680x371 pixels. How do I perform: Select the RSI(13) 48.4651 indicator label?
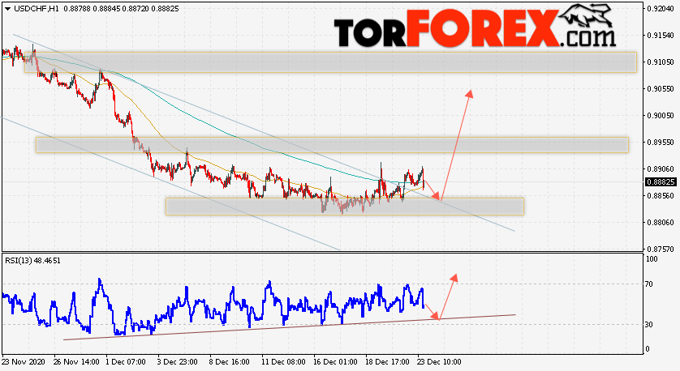pyautogui.click(x=33, y=261)
